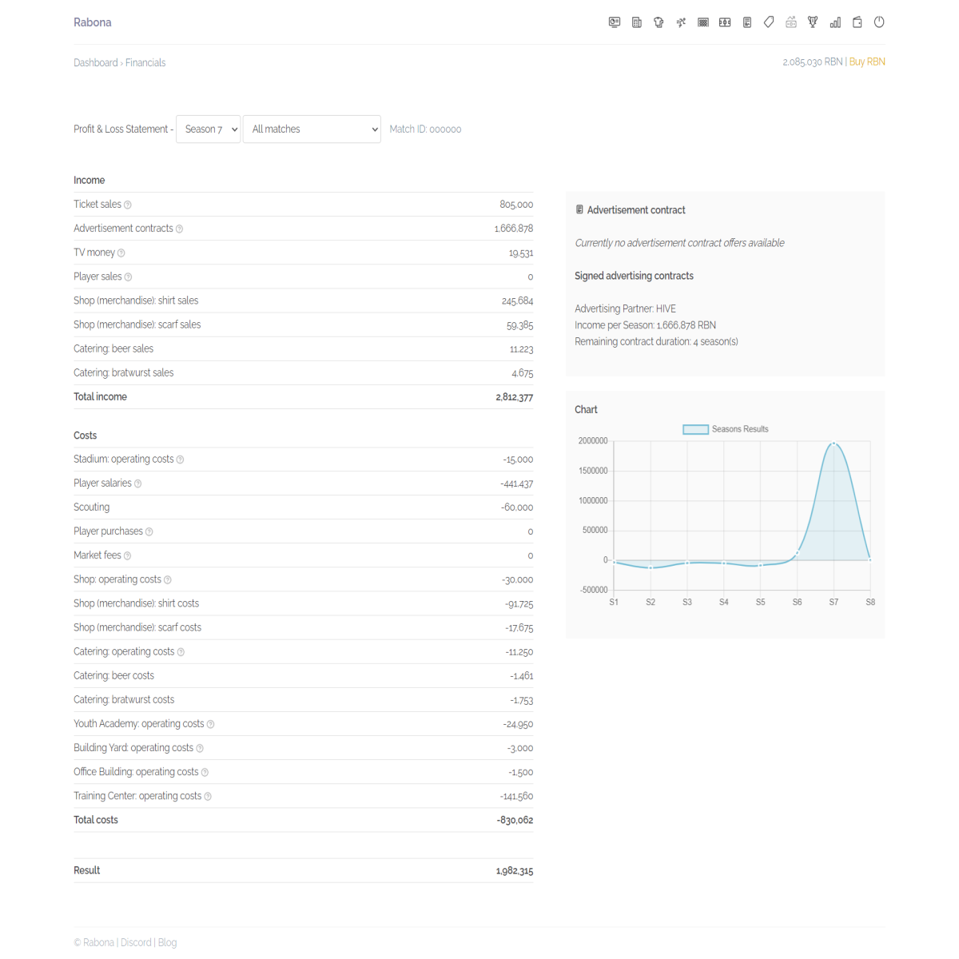The height and width of the screenshot is (959, 959).
Task: Click the power logout icon
Action: coord(879,22)
